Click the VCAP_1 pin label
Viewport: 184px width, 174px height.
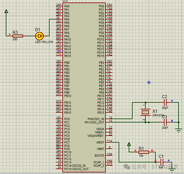(x=99, y=162)
